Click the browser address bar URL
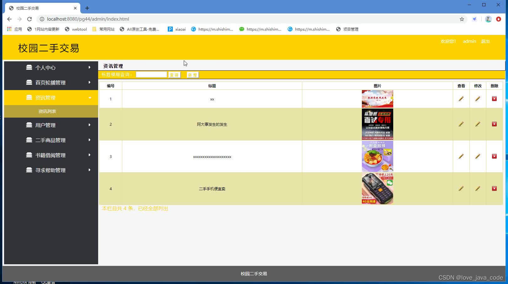The image size is (508, 284). click(88, 19)
